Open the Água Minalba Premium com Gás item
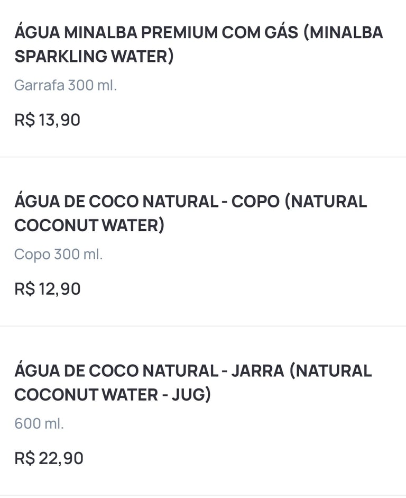This screenshot has width=406, height=498. click(x=198, y=33)
